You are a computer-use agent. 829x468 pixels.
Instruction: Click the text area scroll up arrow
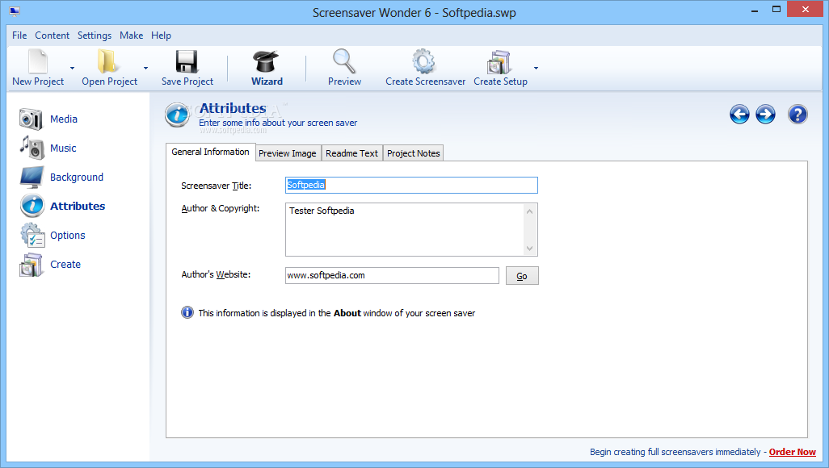tap(530, 211)
